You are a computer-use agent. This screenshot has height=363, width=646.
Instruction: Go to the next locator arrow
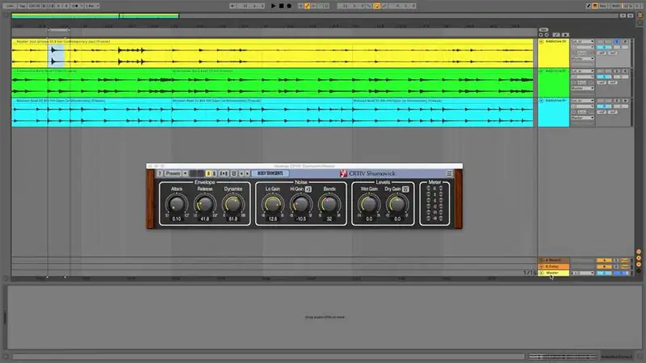tap(547, 35)
